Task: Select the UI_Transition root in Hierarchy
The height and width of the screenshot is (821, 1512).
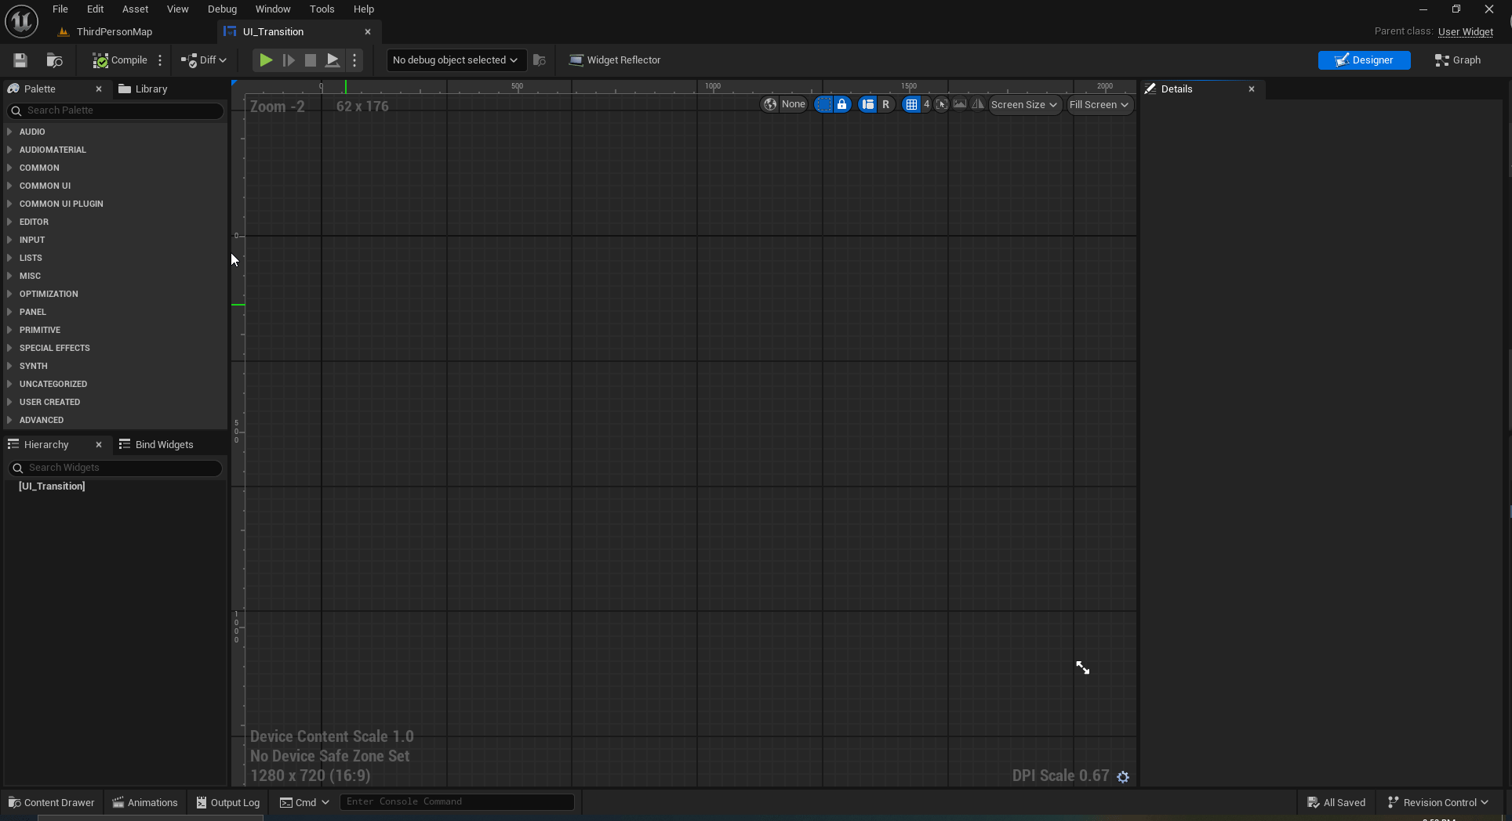Action: point(52,486)
